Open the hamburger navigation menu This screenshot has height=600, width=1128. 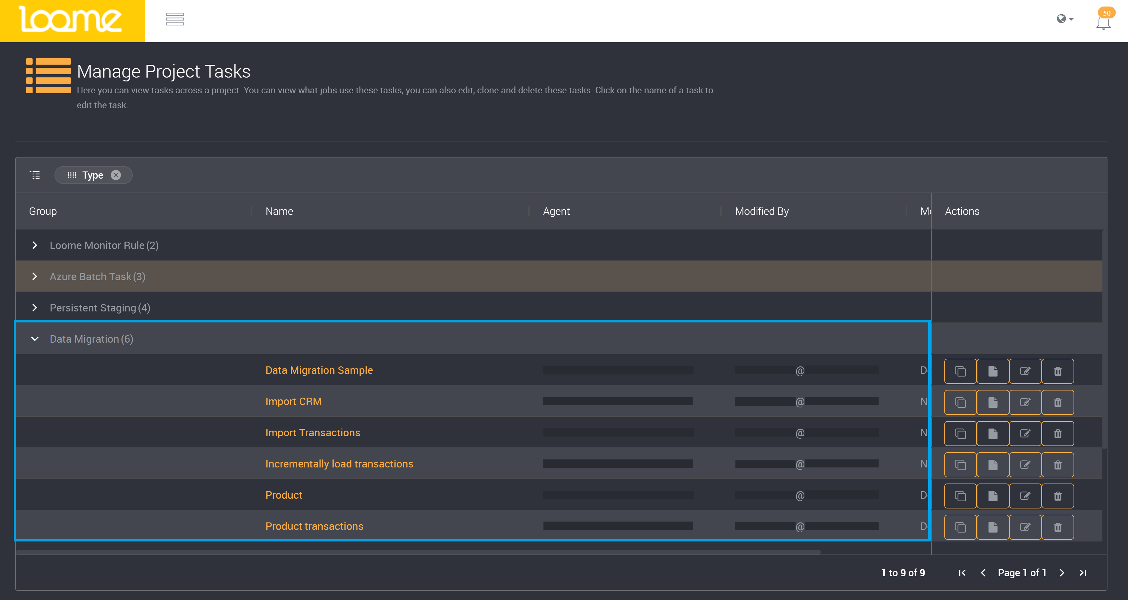(175, 19)
